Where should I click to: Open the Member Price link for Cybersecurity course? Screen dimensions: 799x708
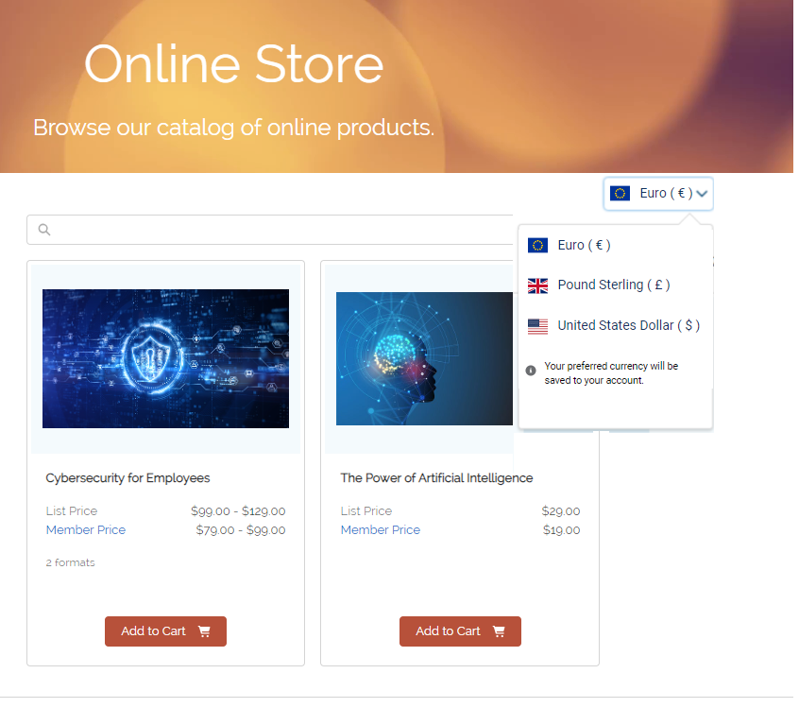tap(86, 530)
